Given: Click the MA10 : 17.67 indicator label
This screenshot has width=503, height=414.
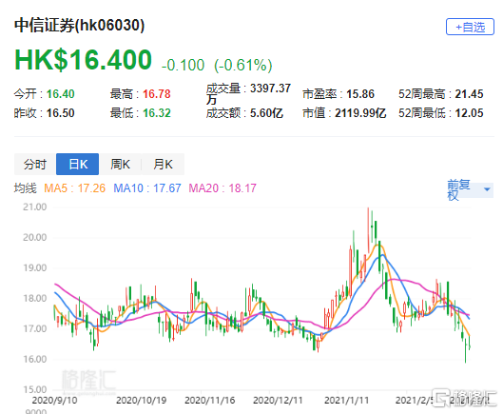Looking at the screenshot, I should pyautogui.click(x=147, y=187).
